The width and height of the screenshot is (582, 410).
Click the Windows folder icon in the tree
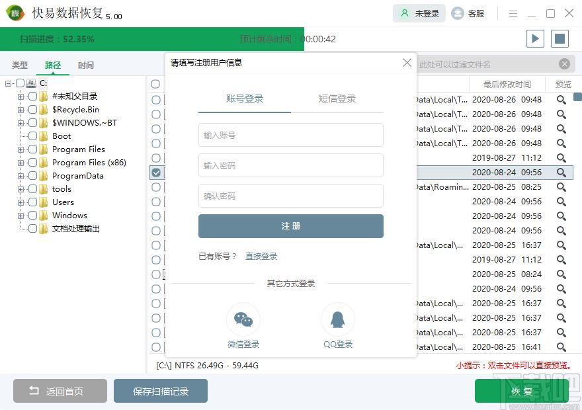pyautogui.click(x=44, y=216)
